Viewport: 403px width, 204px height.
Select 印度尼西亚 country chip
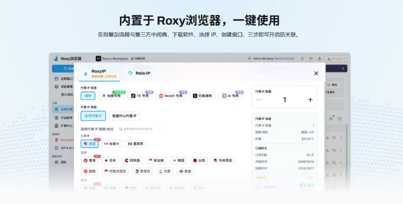point(115,171)
